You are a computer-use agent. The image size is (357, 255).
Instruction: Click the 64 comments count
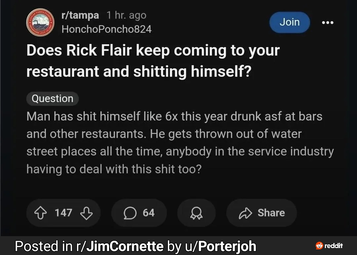click(148, 213)
